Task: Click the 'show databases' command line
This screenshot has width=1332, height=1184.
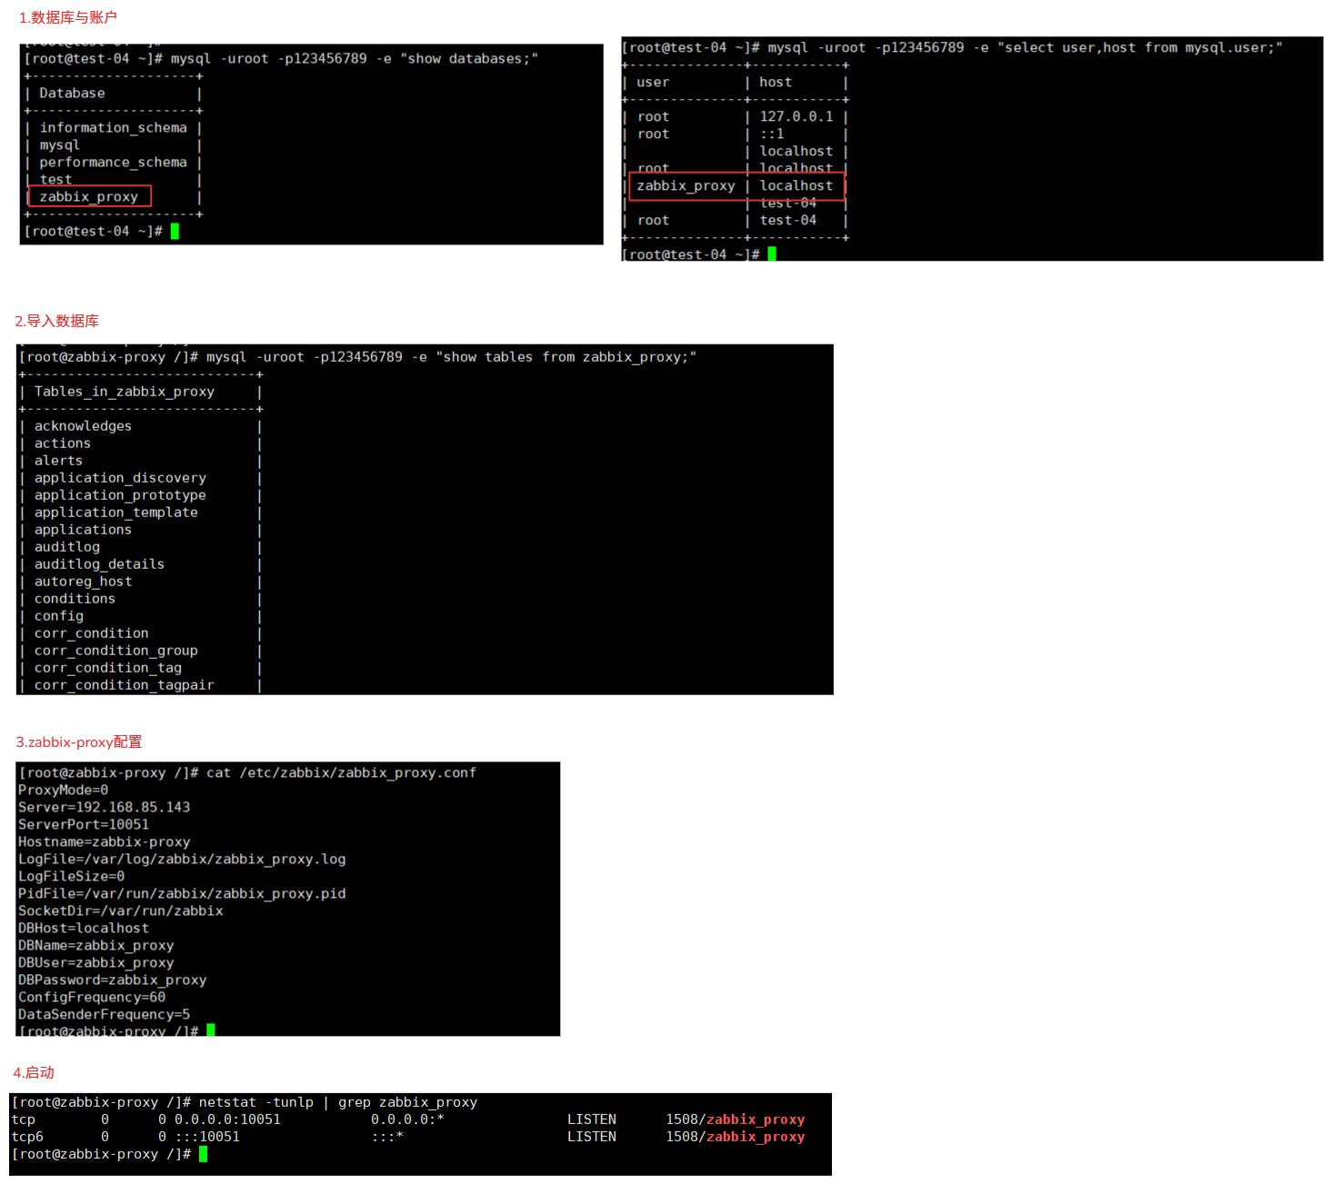Action: point(281,58)
